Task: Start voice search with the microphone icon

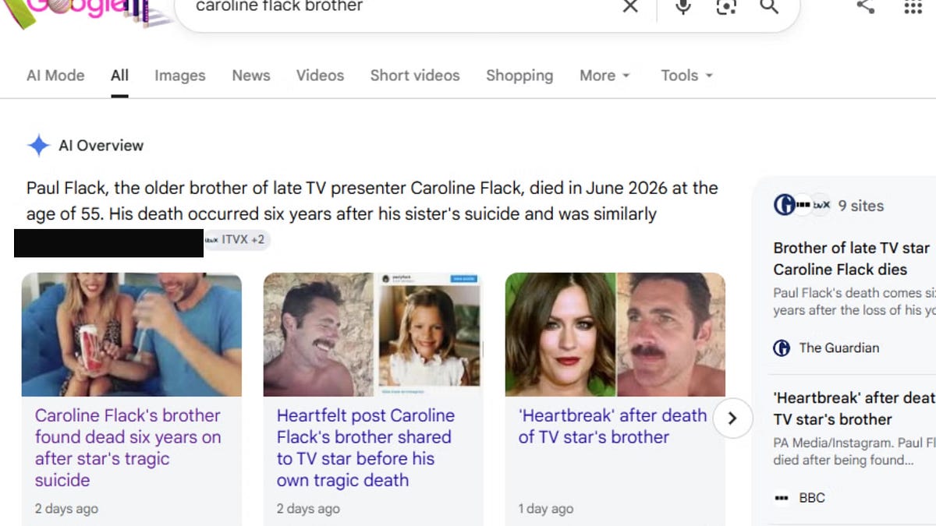Action: point(683,6)
